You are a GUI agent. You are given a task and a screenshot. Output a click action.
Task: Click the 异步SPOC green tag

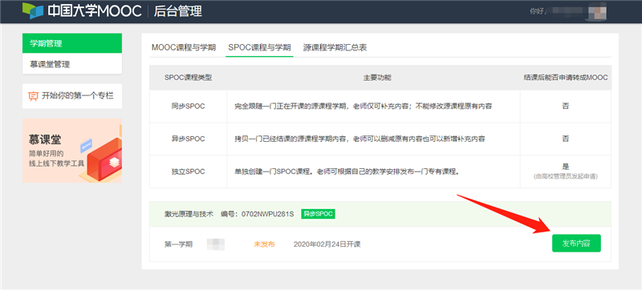(x=318, y=214)
